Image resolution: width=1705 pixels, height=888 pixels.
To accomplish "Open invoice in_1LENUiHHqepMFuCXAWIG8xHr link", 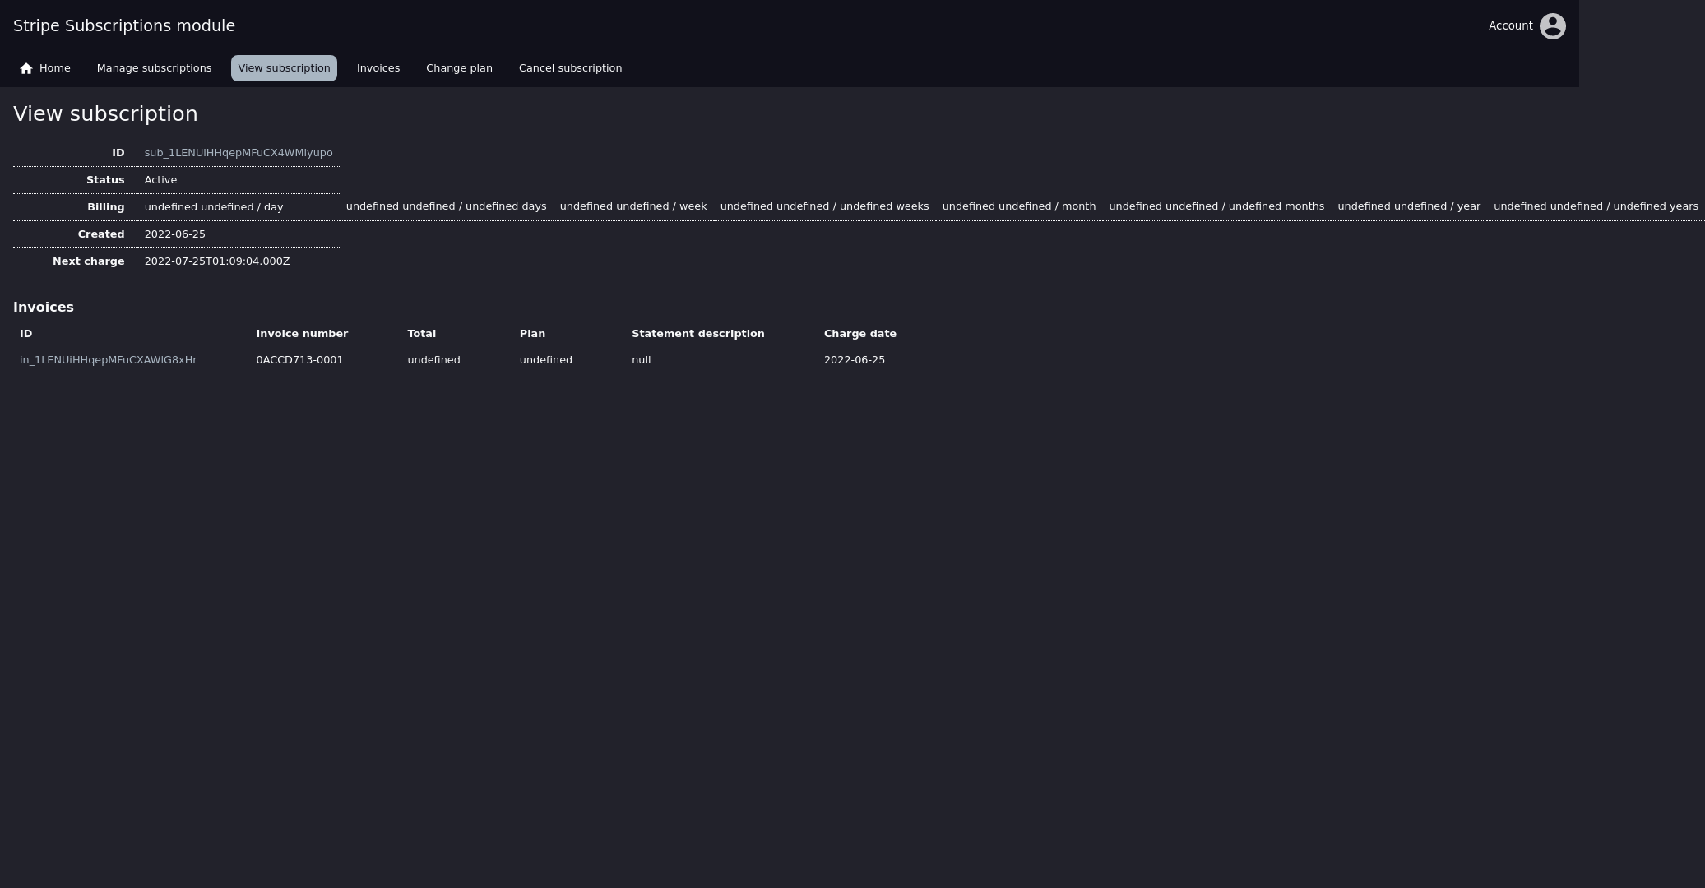I will tap(108, 360).
